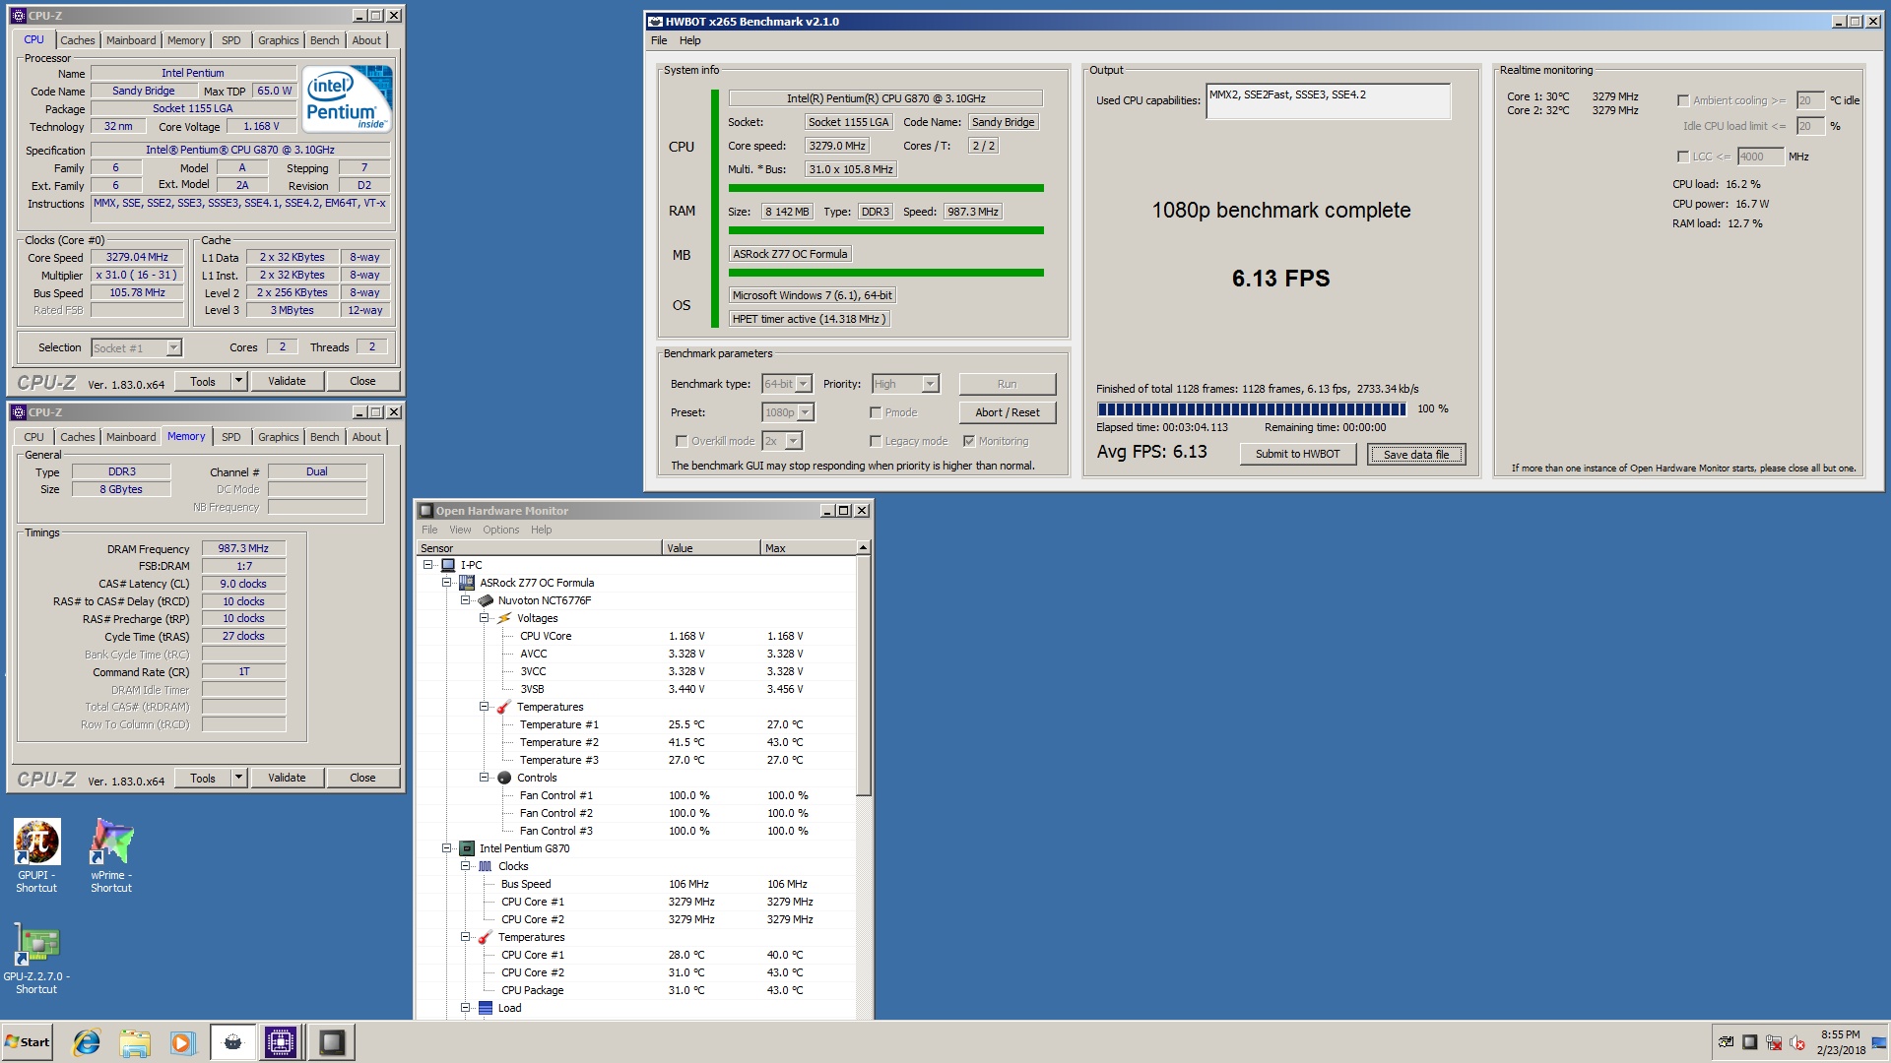This screenshot has width=1891, height=1063.
Task: Switch to HWBOT x265 benchmark taskbar icon
Action: point(233,1042)
